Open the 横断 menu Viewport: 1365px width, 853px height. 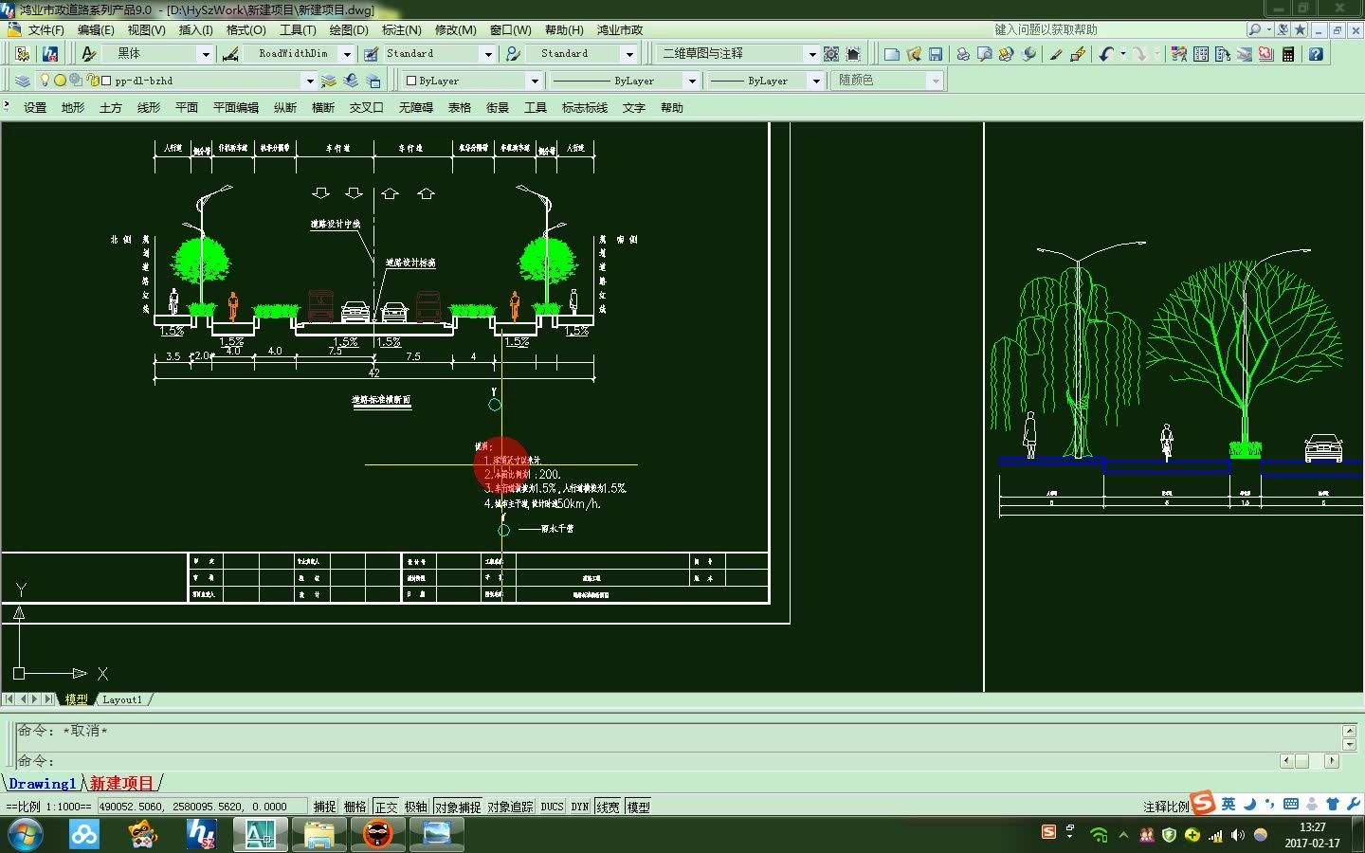coord(323,108)
